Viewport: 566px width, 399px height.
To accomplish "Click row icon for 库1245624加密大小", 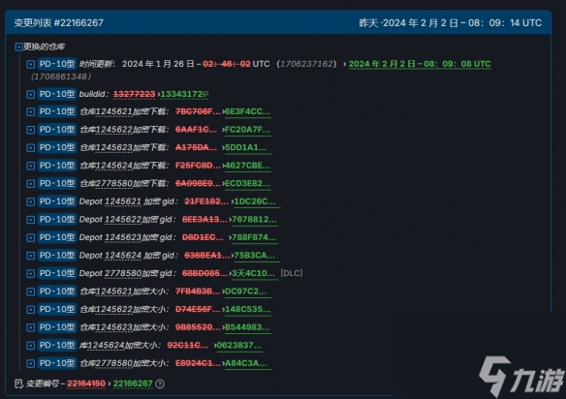I will pos(31,346).
